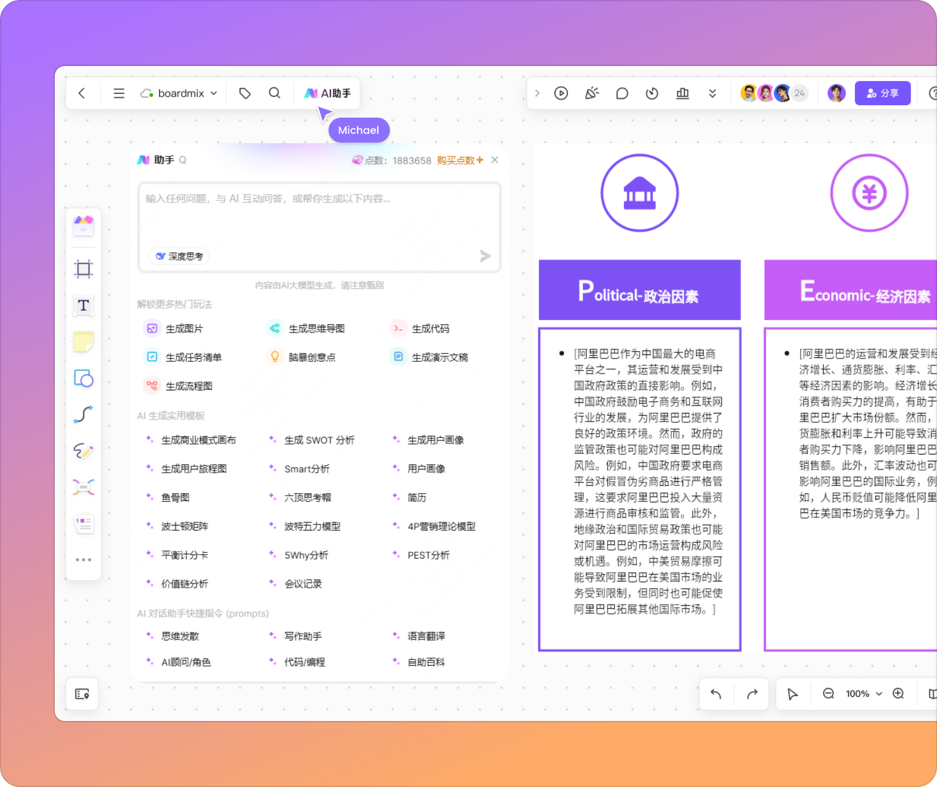Click the celebration confetti icon

tap(592, 93)
